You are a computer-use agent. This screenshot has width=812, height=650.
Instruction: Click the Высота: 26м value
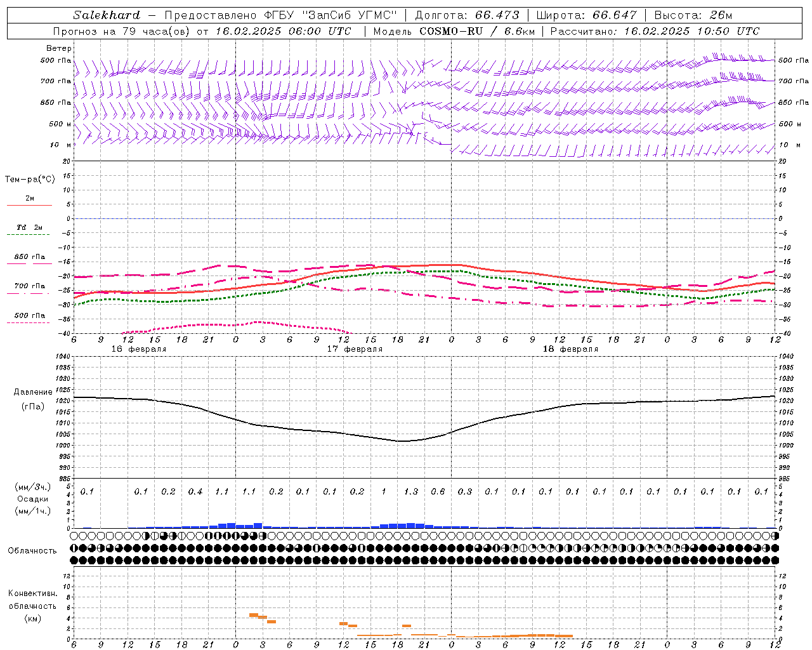pos(693,15)
